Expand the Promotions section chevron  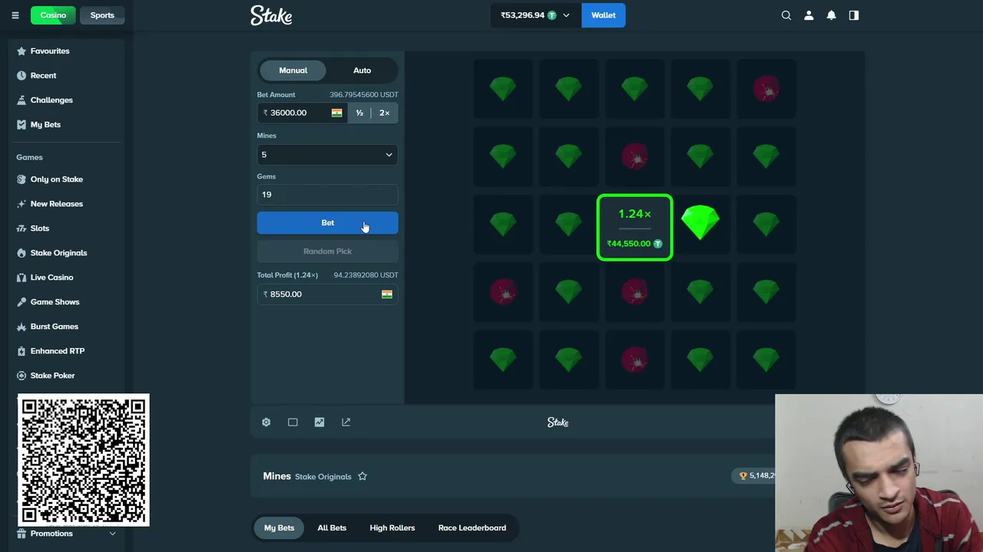[x=112, y=534]
